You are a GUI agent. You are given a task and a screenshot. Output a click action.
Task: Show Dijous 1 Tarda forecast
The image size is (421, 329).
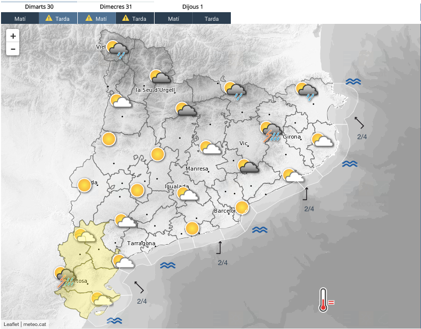point(212,19)
